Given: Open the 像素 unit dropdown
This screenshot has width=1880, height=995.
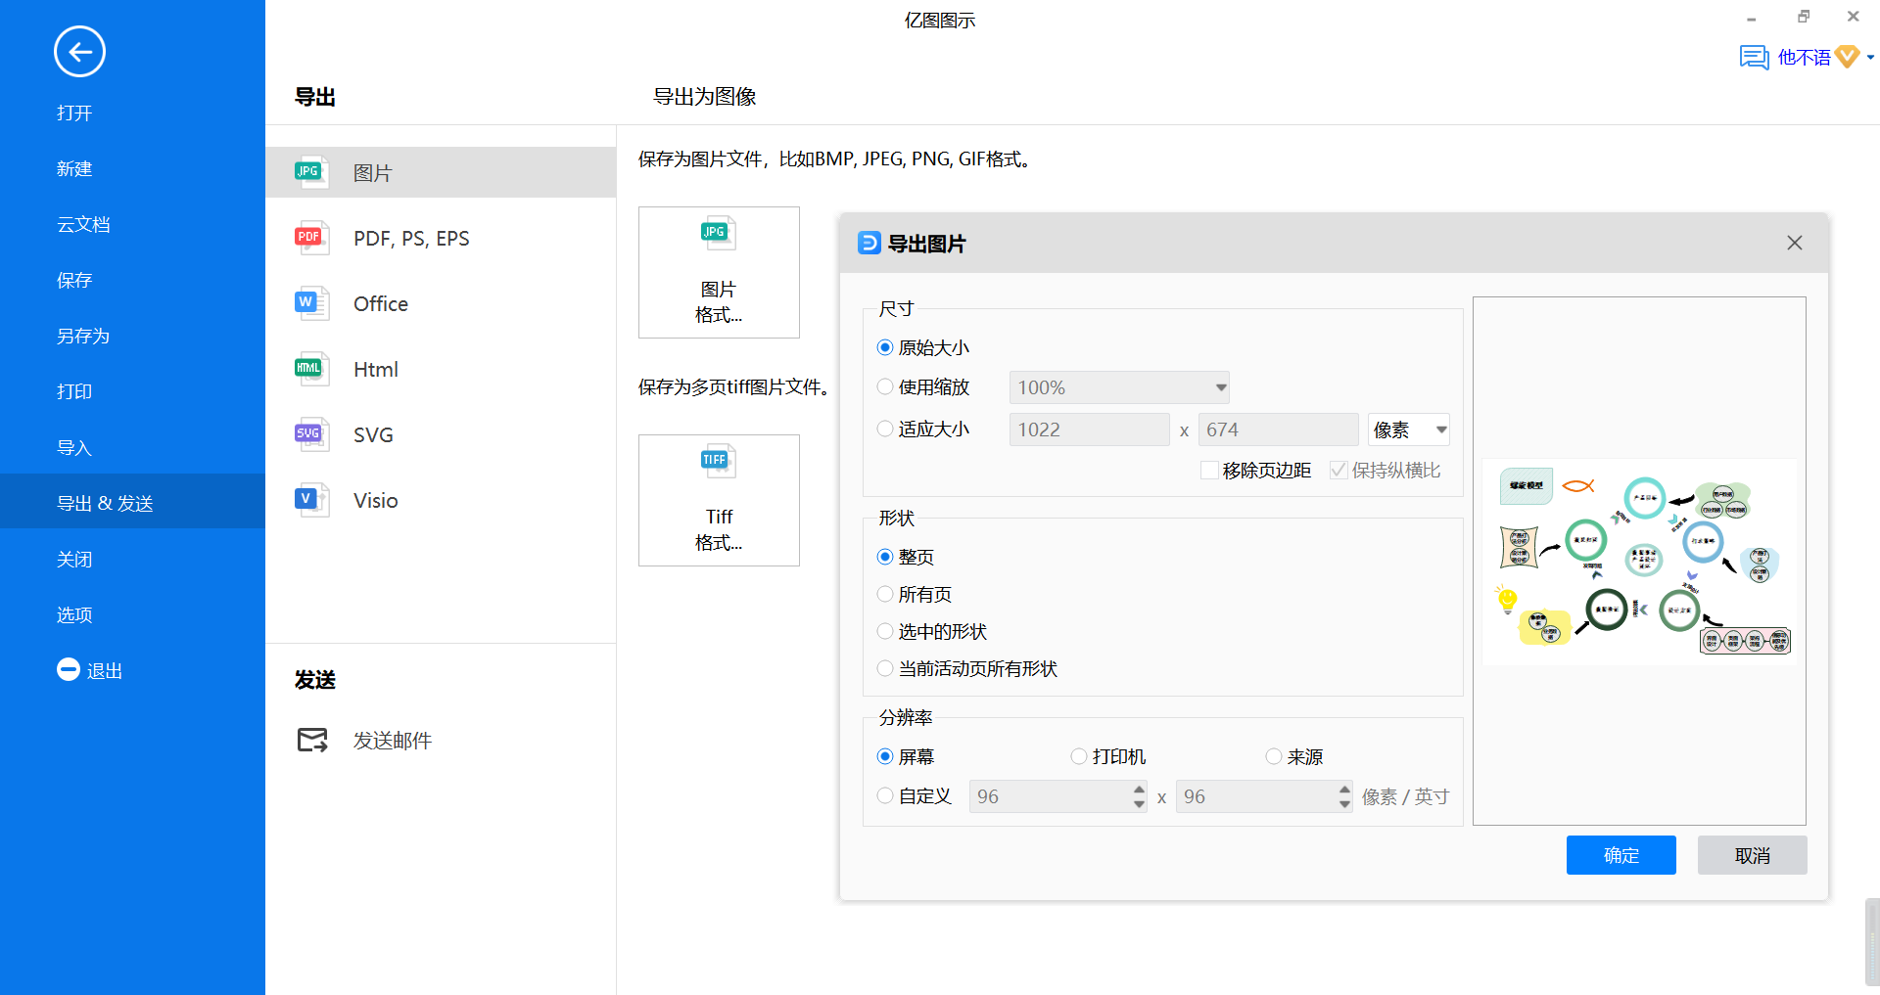Looking at the screenshot, I should (1408, 430).
